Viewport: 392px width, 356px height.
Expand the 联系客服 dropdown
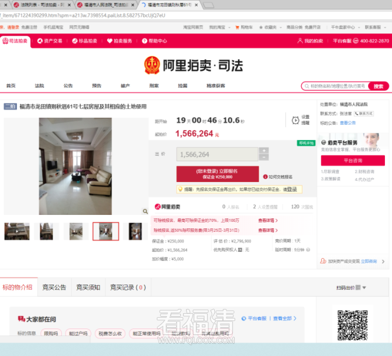click(x=385, y=28)
